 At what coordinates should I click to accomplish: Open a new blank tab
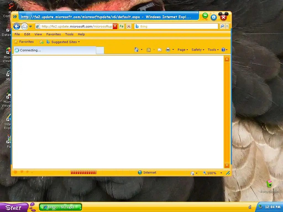click(100, 50)
